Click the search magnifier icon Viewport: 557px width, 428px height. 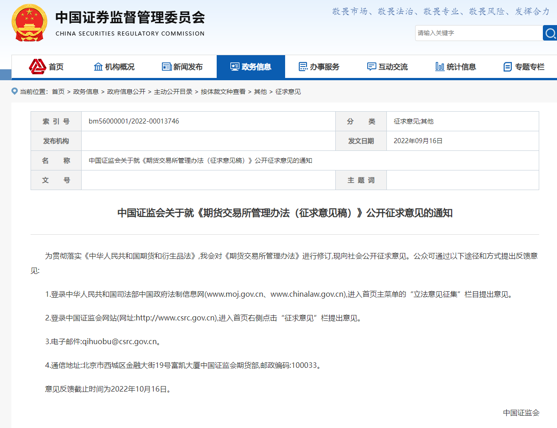point(550,33)
